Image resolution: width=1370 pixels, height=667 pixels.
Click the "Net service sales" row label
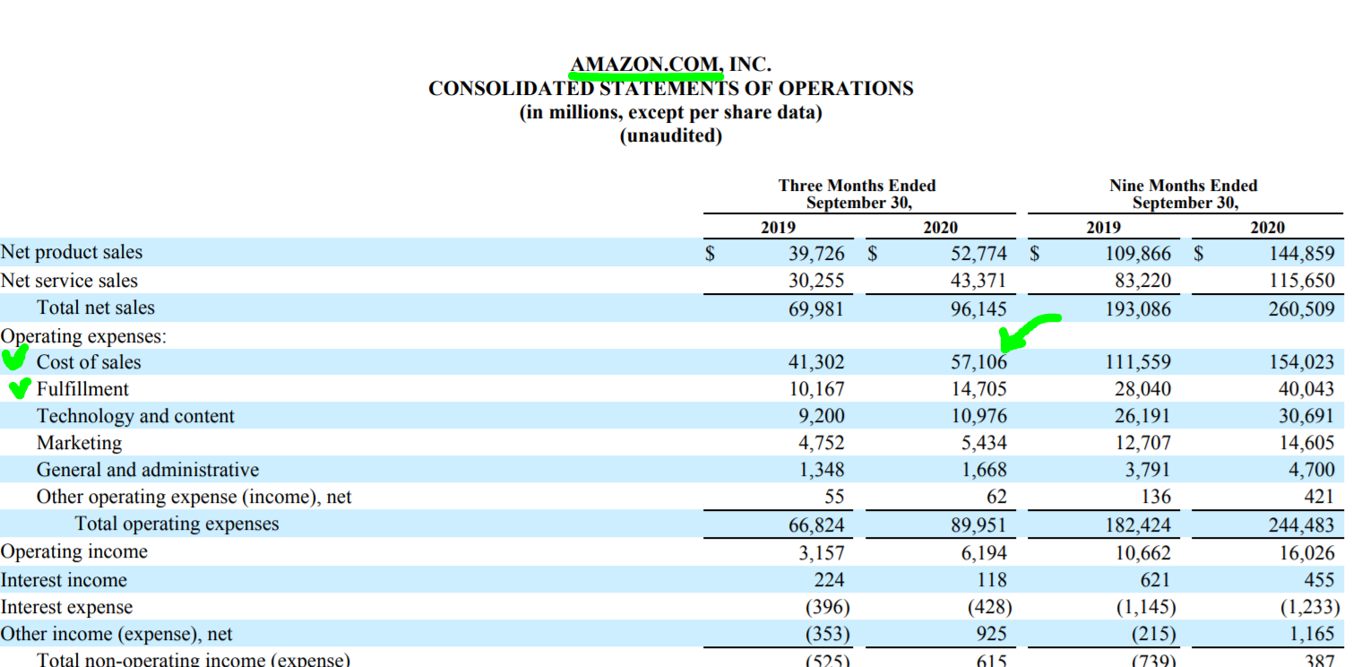pyautogui.click(x=69, y=281)
